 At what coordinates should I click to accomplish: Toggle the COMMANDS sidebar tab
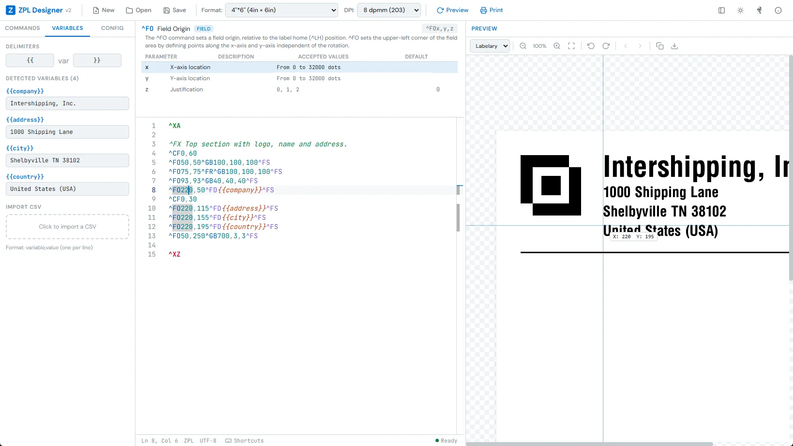click(22, 28)
